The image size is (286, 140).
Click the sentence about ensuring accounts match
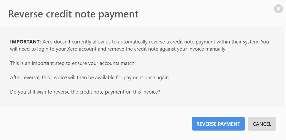coord(73,64)
